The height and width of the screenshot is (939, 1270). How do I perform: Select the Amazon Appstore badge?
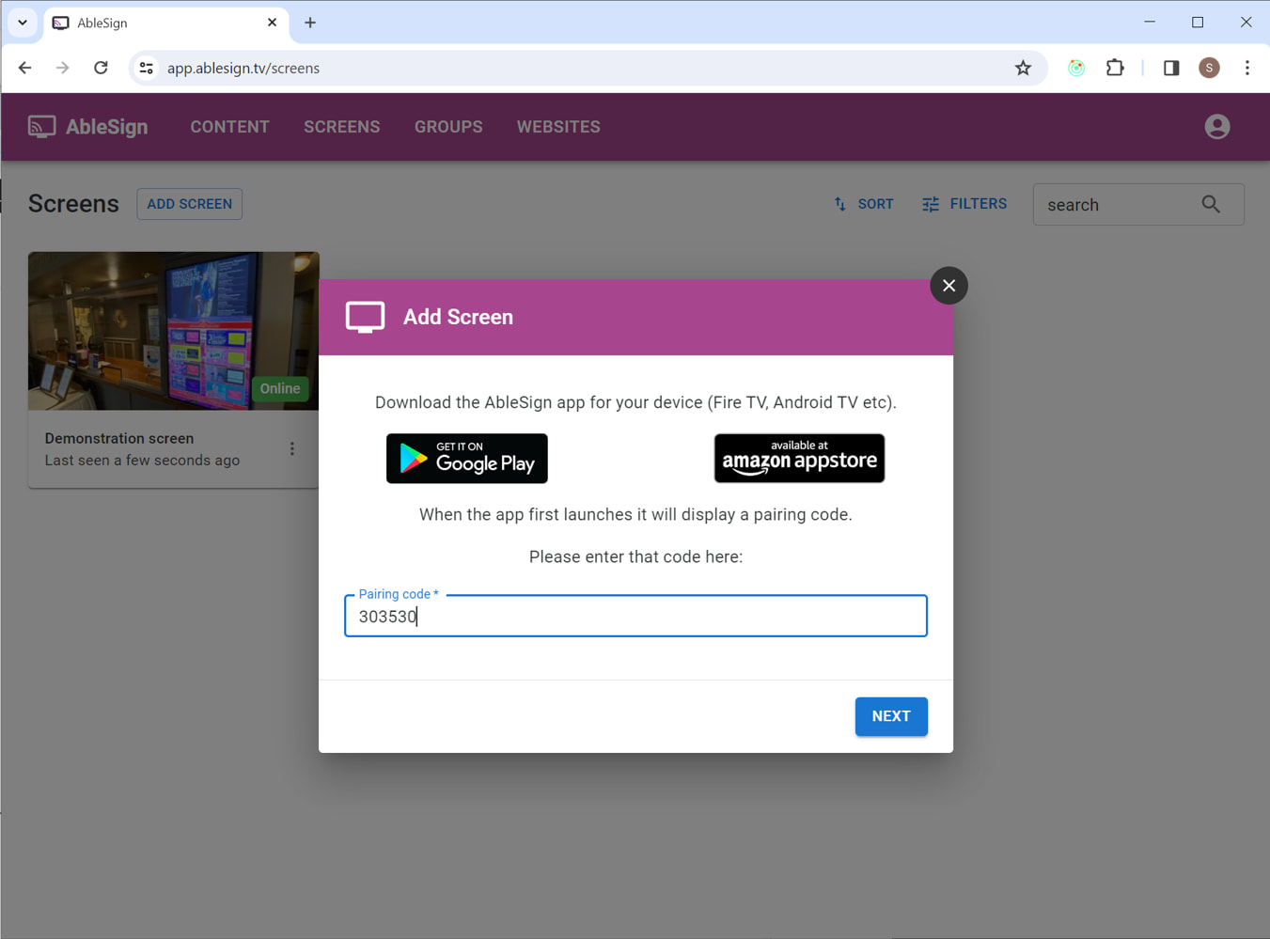(x=799, y=459)
